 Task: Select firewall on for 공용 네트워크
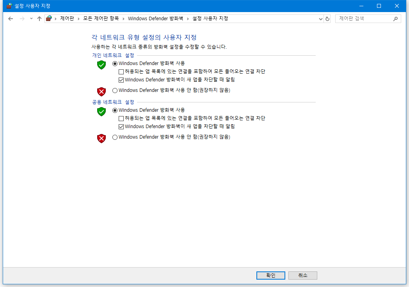point(115,110)
